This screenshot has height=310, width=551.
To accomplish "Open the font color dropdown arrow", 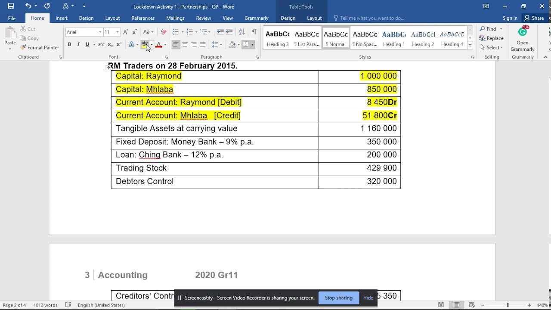I will pyautogui.click(x=165, y=44).
